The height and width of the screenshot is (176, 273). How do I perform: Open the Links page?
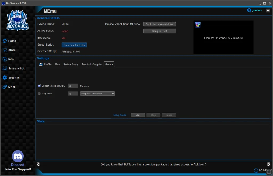[9, 87]
